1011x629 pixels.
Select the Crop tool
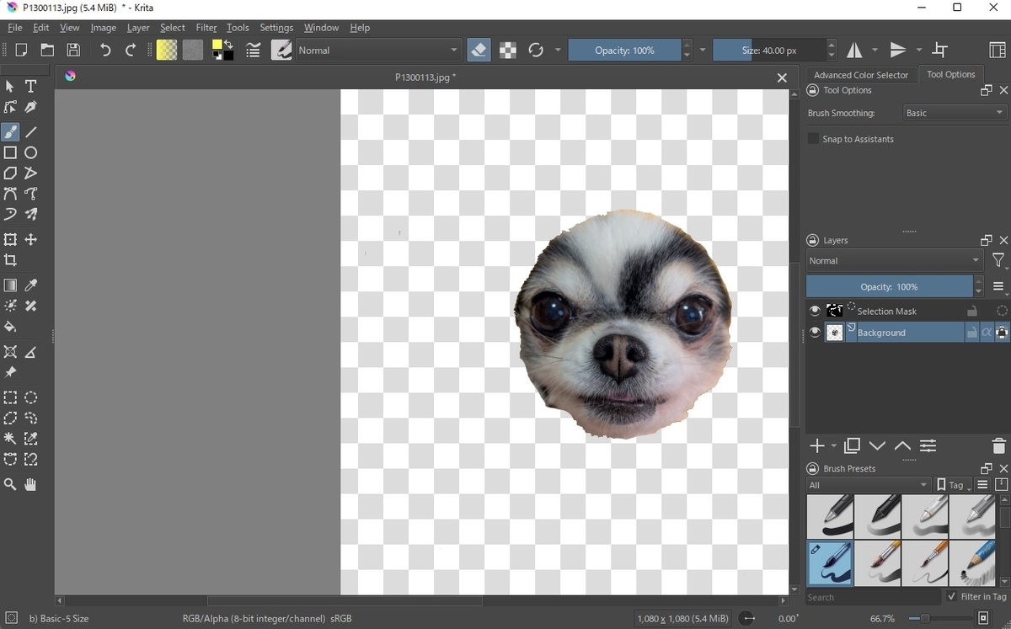click(10, 260)
